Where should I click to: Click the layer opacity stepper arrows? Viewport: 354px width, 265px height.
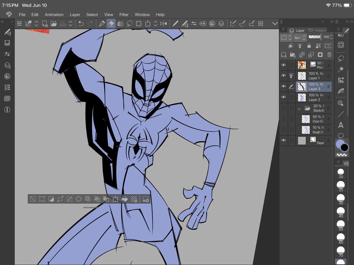(x=331, y=37)
